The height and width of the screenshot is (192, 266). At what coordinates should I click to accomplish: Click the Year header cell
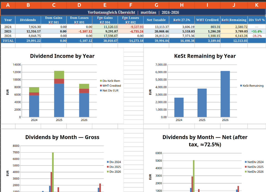(8, 20)
